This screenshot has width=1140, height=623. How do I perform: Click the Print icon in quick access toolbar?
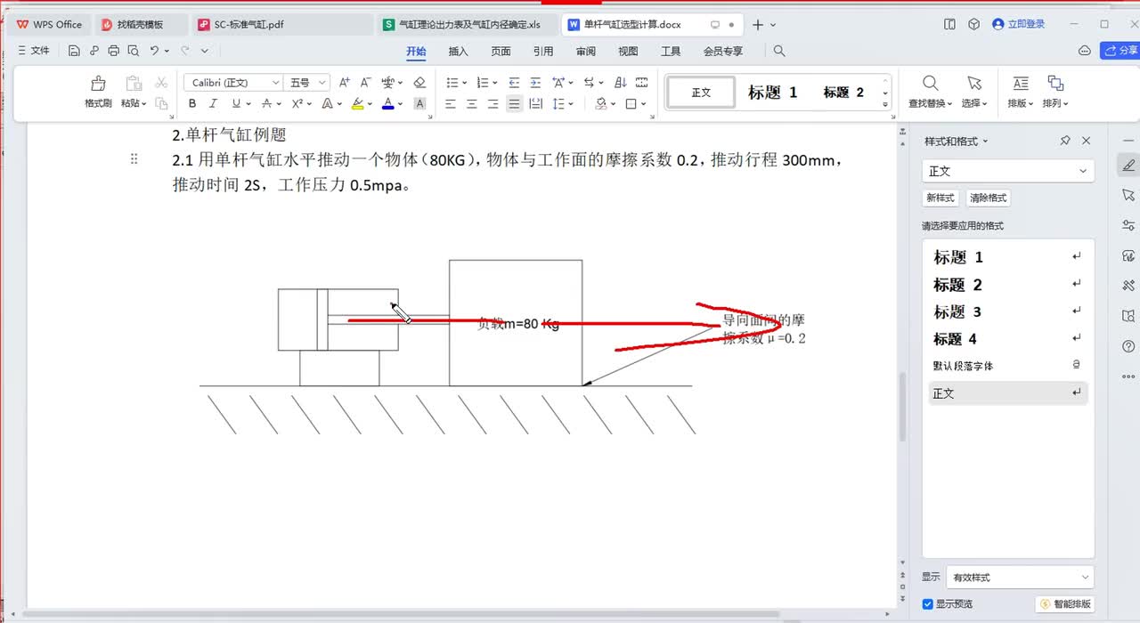(x=113, y=51)
